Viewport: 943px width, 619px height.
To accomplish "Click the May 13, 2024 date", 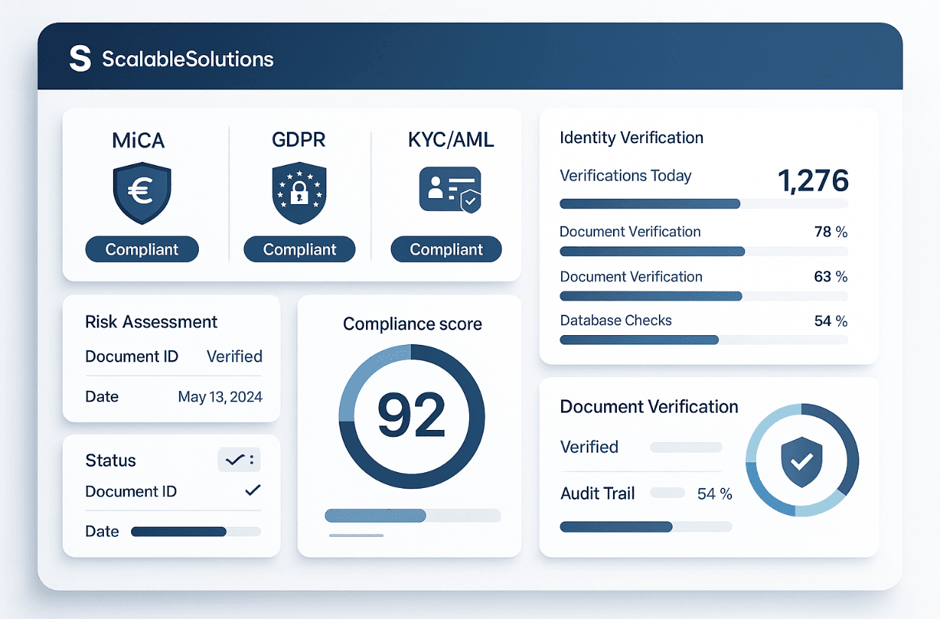I will [220, 397].
